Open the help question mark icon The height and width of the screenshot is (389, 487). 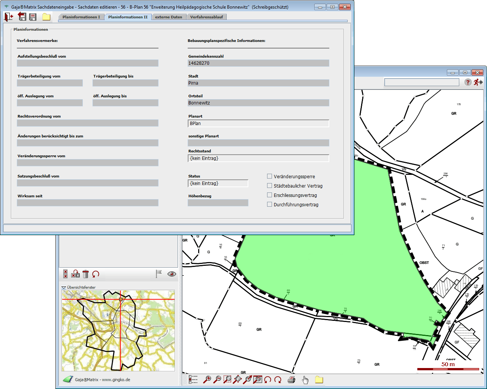[x=468, y=82]
